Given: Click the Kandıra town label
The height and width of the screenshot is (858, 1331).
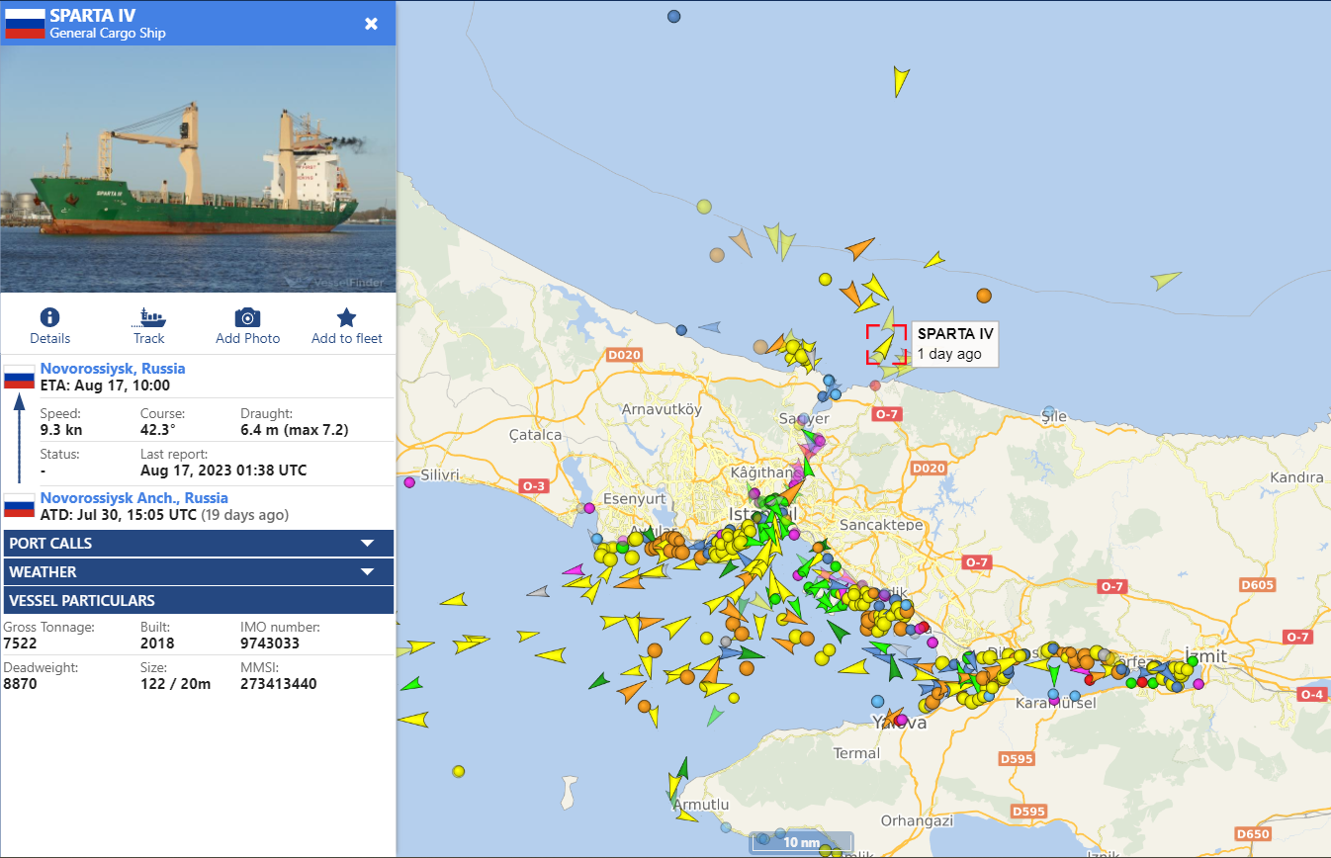Looking at the screenshot, I should 1296,477.
